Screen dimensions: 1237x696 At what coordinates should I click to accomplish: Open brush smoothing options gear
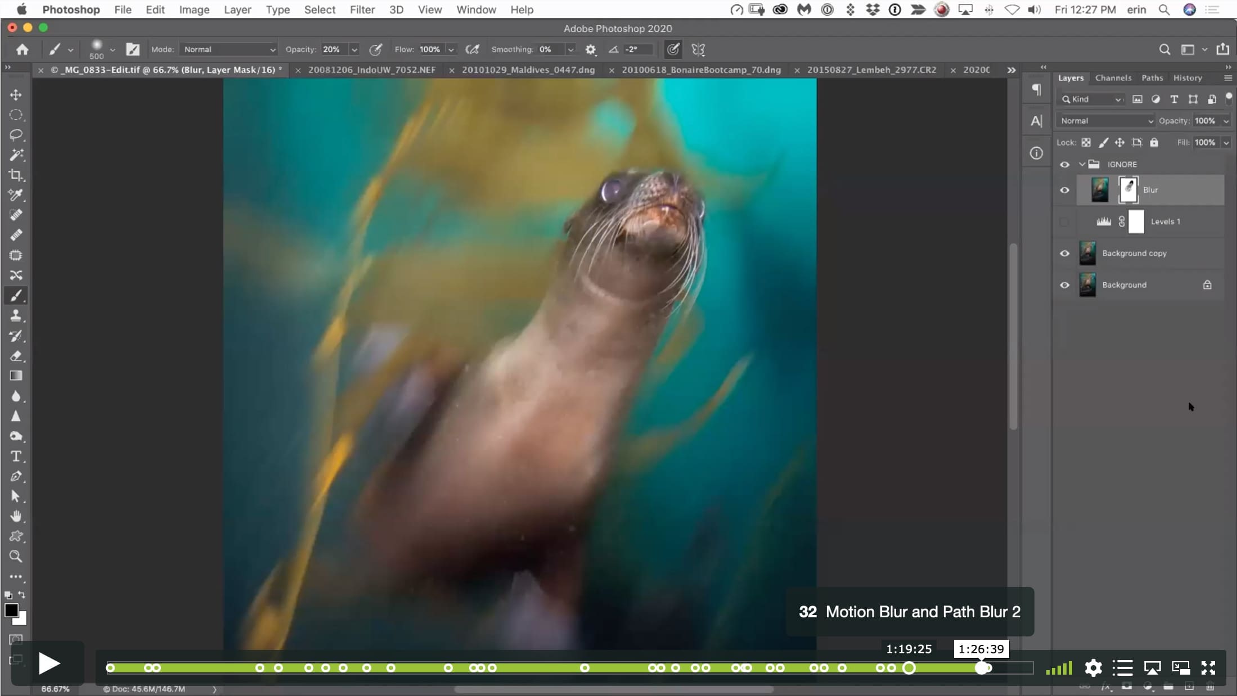click(x=590, y=49)
